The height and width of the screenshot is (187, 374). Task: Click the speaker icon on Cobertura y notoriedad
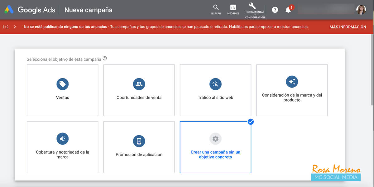[x=62, y=139]
